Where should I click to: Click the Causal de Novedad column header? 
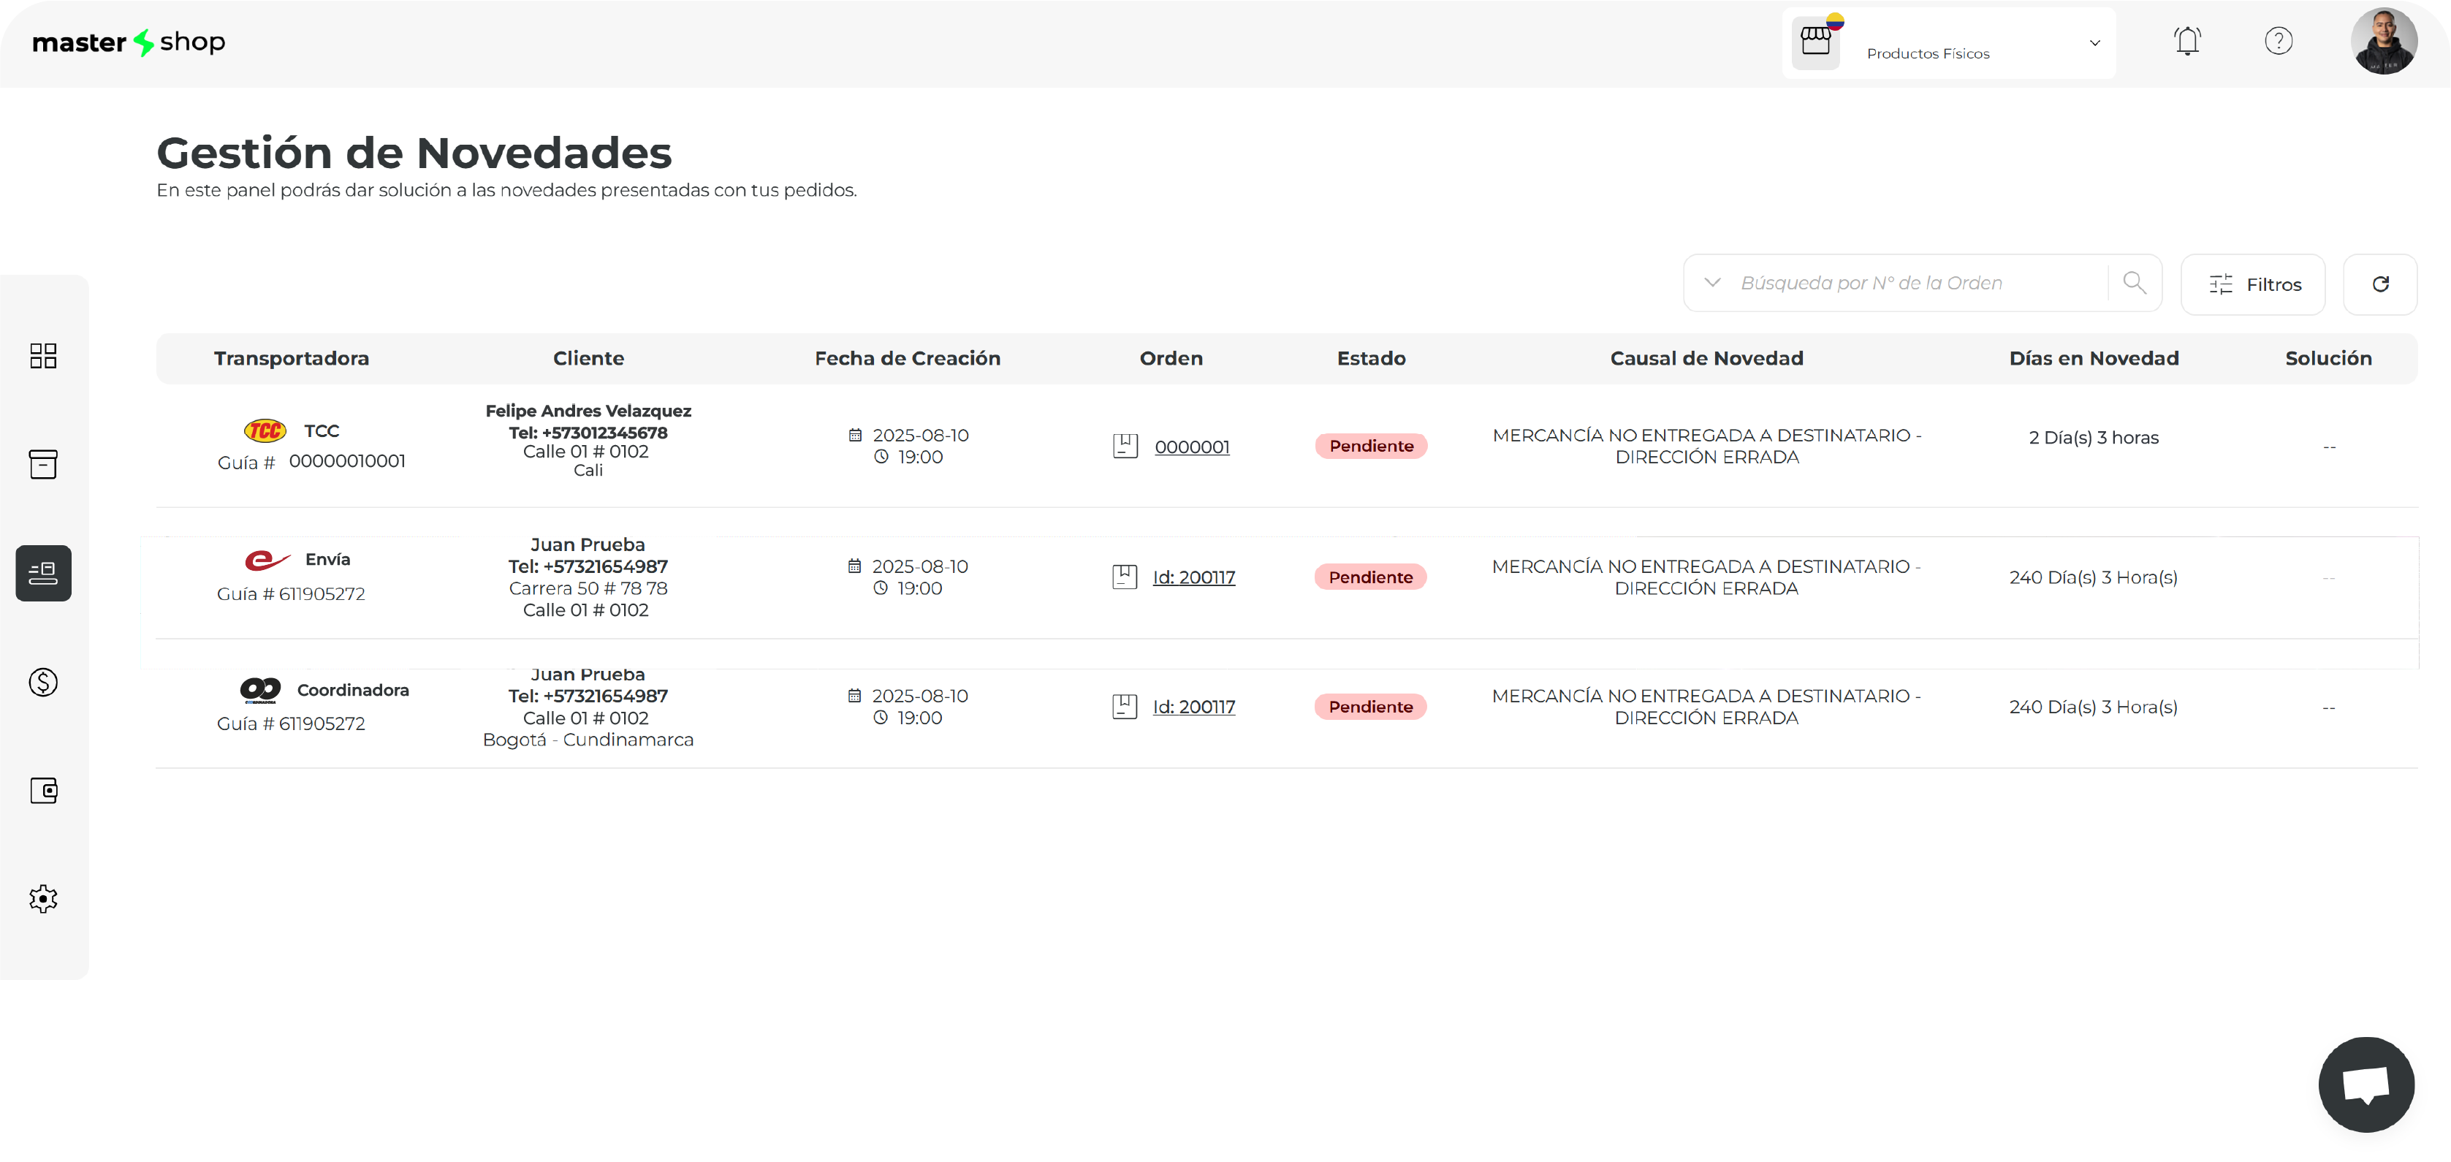click(x=1706, y=358)
